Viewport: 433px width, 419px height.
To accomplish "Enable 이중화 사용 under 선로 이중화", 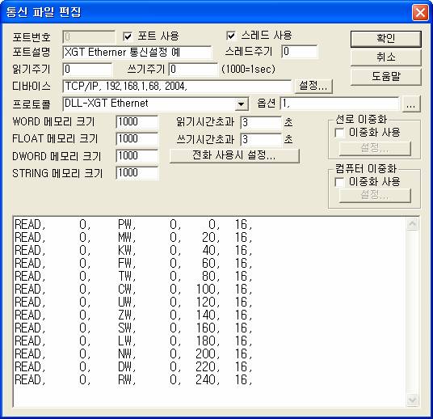I will pyautogui.click(x=339, y=133).
